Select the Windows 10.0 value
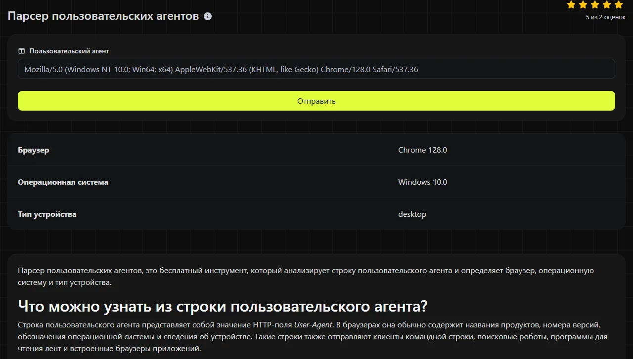633x359 pixels. 422,182
